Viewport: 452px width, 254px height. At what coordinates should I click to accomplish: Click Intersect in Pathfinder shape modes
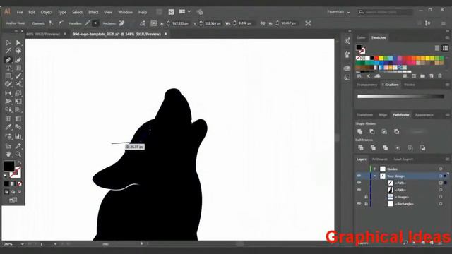(384, 132)
